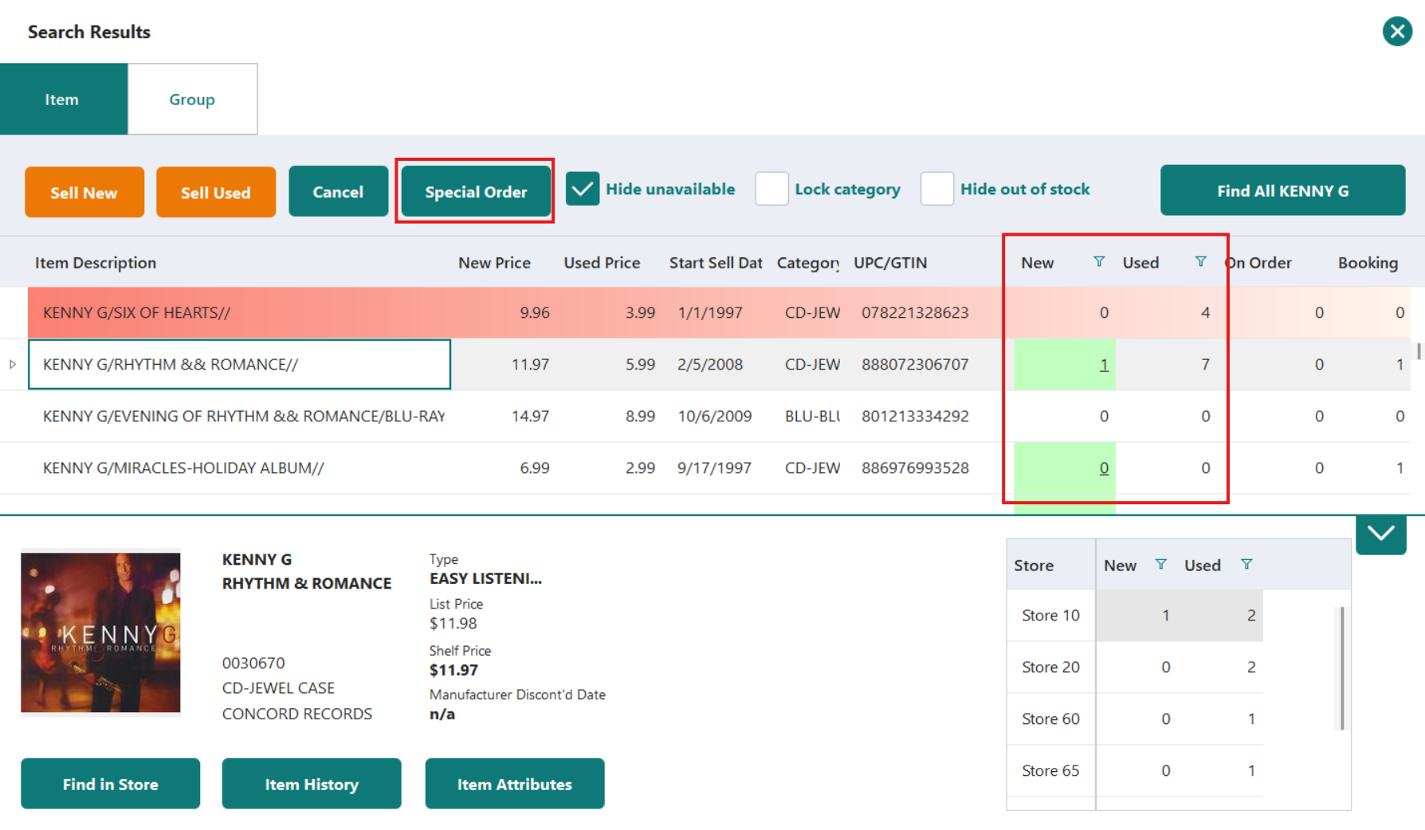Open New stock link for MIRACLES-HOLIDAY ALBUM
Screen dimensions: 1425x830
point(1104,468)
